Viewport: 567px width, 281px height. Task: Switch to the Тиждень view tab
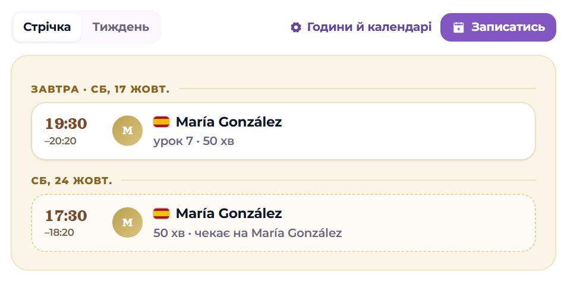121,27
